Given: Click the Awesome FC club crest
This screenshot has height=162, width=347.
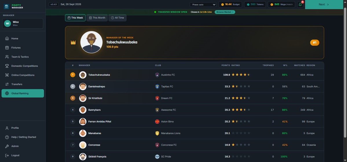Looking at the screenshot, I should (157, 110).
